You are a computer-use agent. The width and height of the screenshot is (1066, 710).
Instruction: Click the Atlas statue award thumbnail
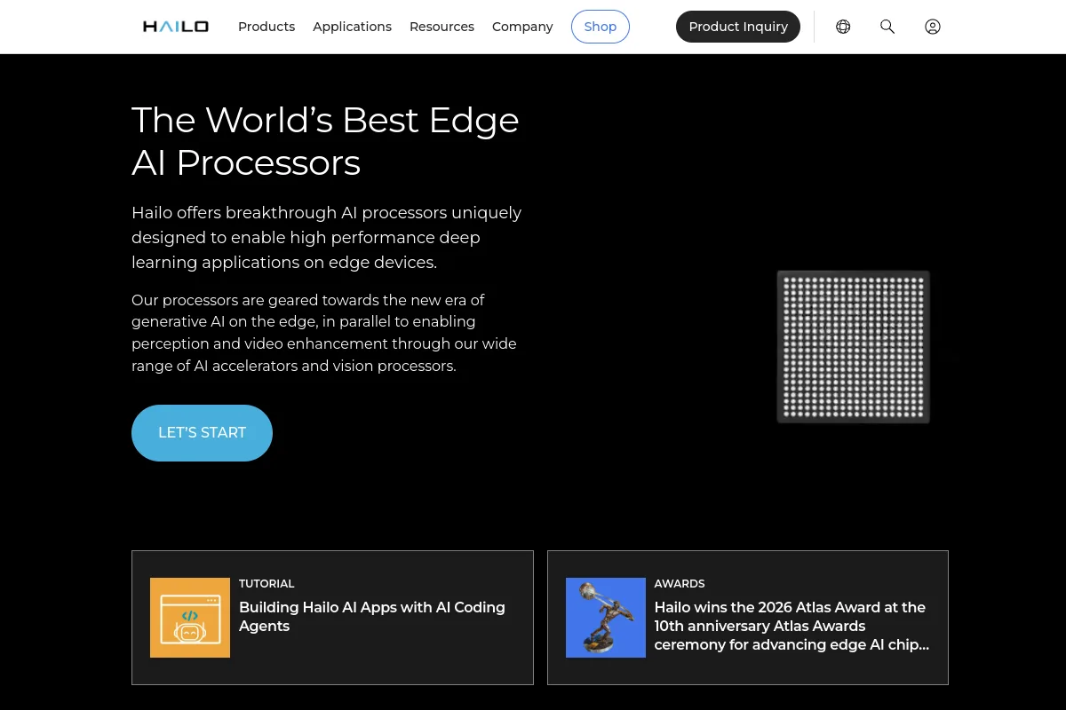[606, 618]
